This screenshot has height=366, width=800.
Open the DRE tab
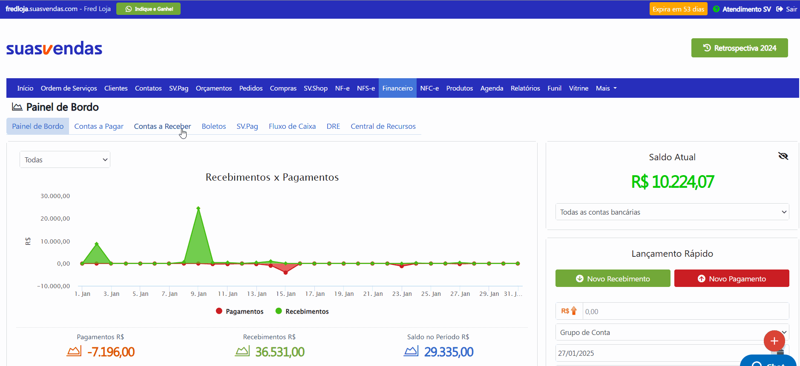[333, 126]
